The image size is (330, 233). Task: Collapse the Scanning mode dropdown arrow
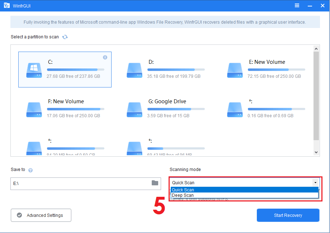pos(316,182)
